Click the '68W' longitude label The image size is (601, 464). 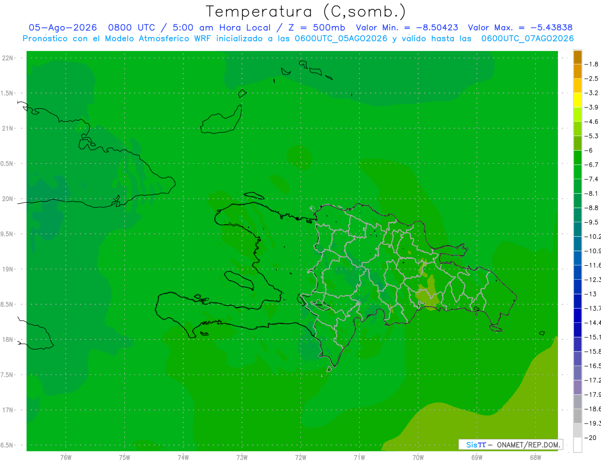pyautogui.click(x=535, y=457)
